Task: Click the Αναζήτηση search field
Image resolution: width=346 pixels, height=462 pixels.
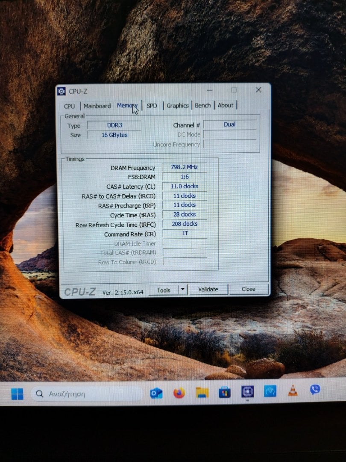Action: tap(86, 394)
